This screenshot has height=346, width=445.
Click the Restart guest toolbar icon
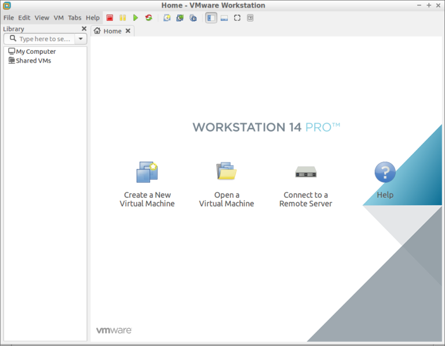click(x=149, y=18)
